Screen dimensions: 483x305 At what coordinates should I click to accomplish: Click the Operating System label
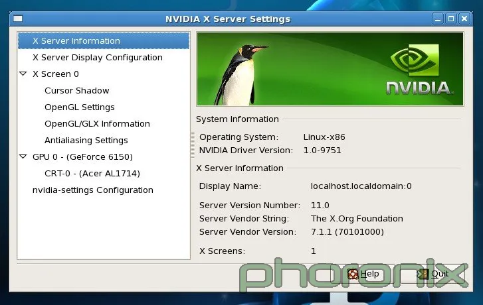point(239,137)
